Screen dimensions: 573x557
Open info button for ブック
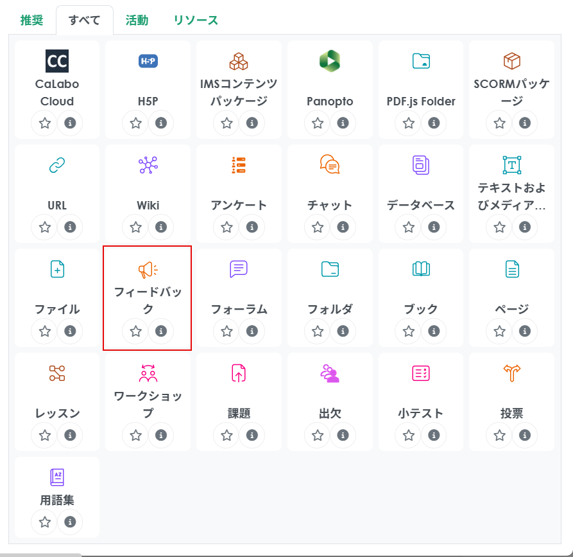click(434, 331)
